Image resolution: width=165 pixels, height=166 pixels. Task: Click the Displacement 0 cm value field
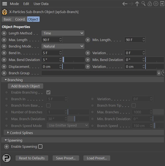pyautogui.click(x=50, y=67)
